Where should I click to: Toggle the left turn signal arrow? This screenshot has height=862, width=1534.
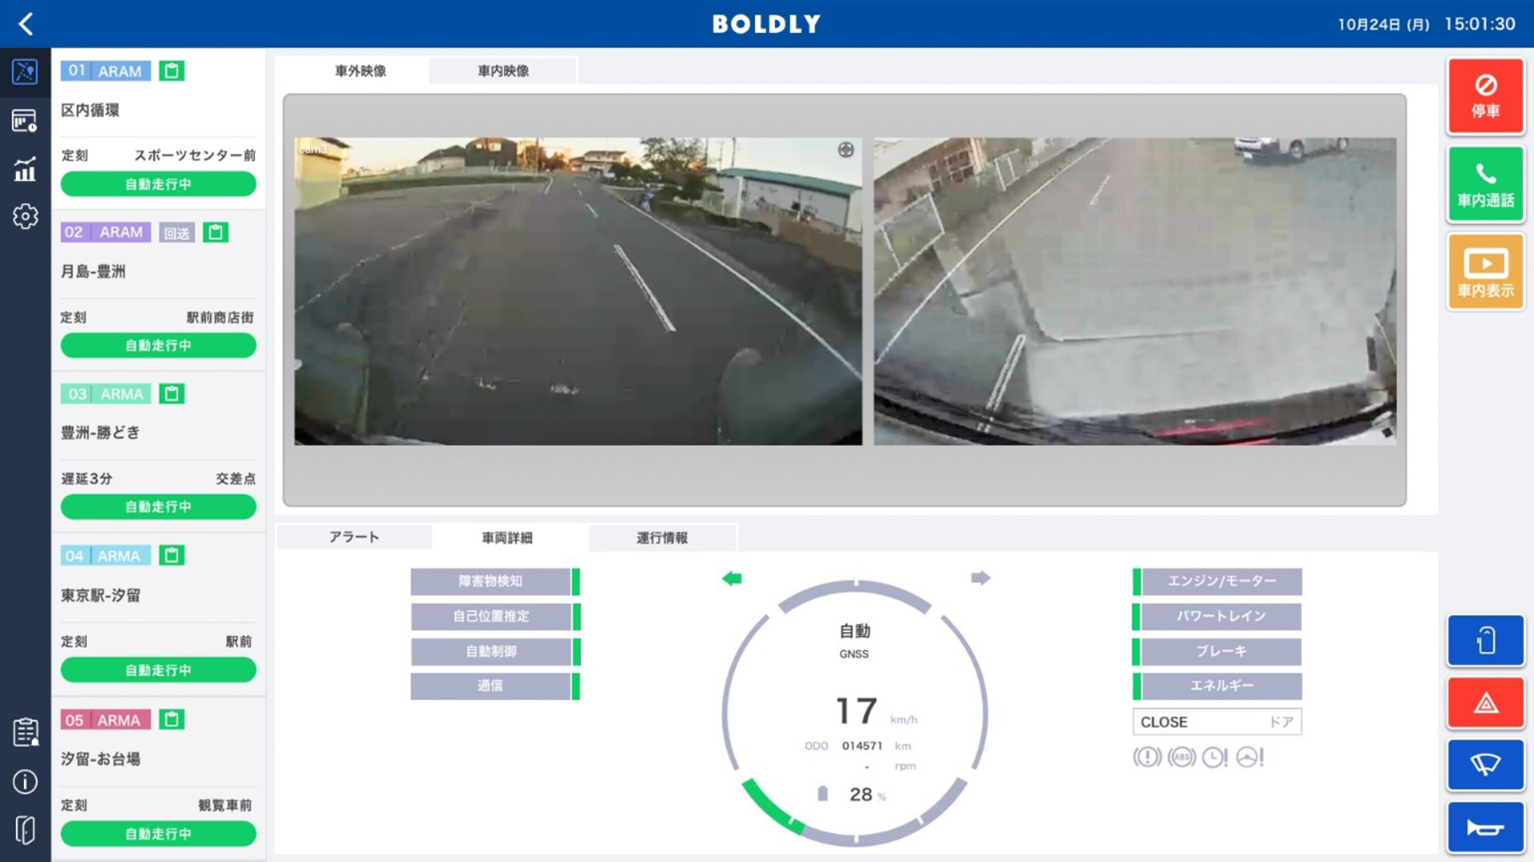[730, 578]
